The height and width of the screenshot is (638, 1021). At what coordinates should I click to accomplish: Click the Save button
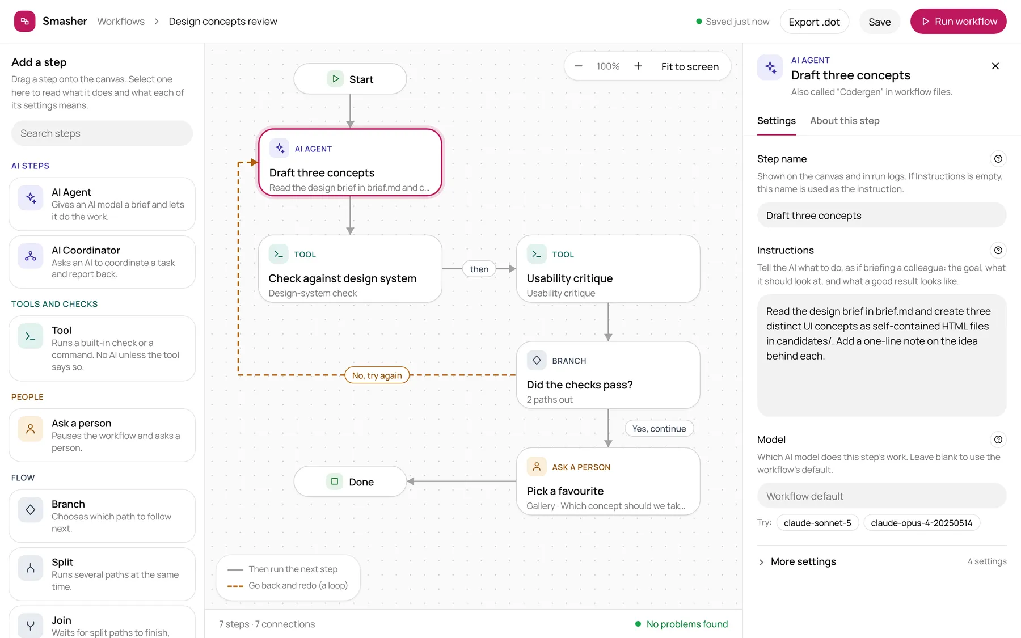(880, 22)
